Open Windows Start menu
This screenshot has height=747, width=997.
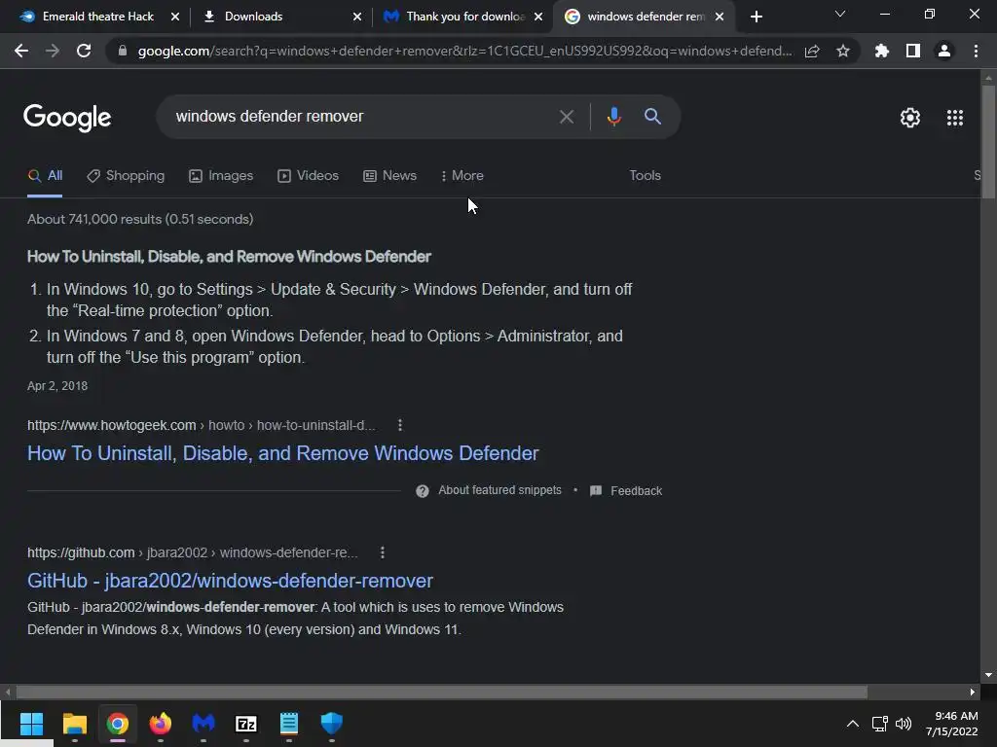coord(31,724)
